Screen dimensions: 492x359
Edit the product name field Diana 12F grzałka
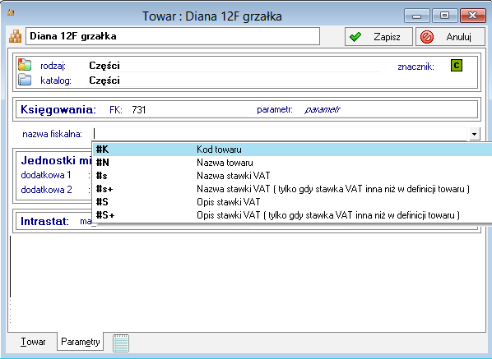click(173, 36)
